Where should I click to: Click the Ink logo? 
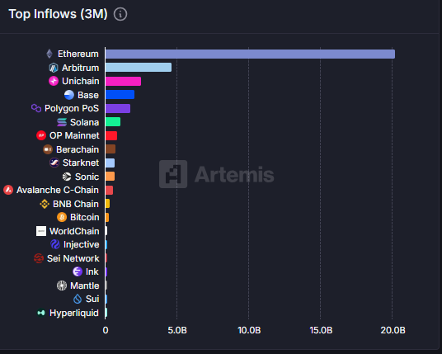point(78,271)
